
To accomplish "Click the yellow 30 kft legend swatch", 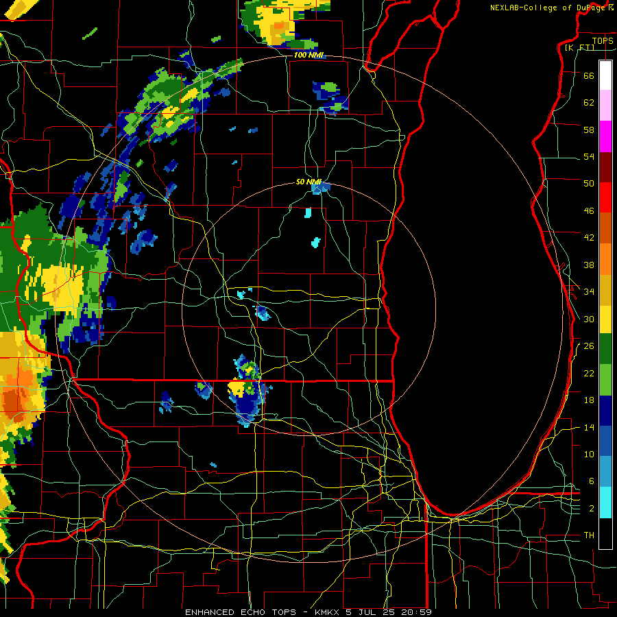I will (605, 319).
